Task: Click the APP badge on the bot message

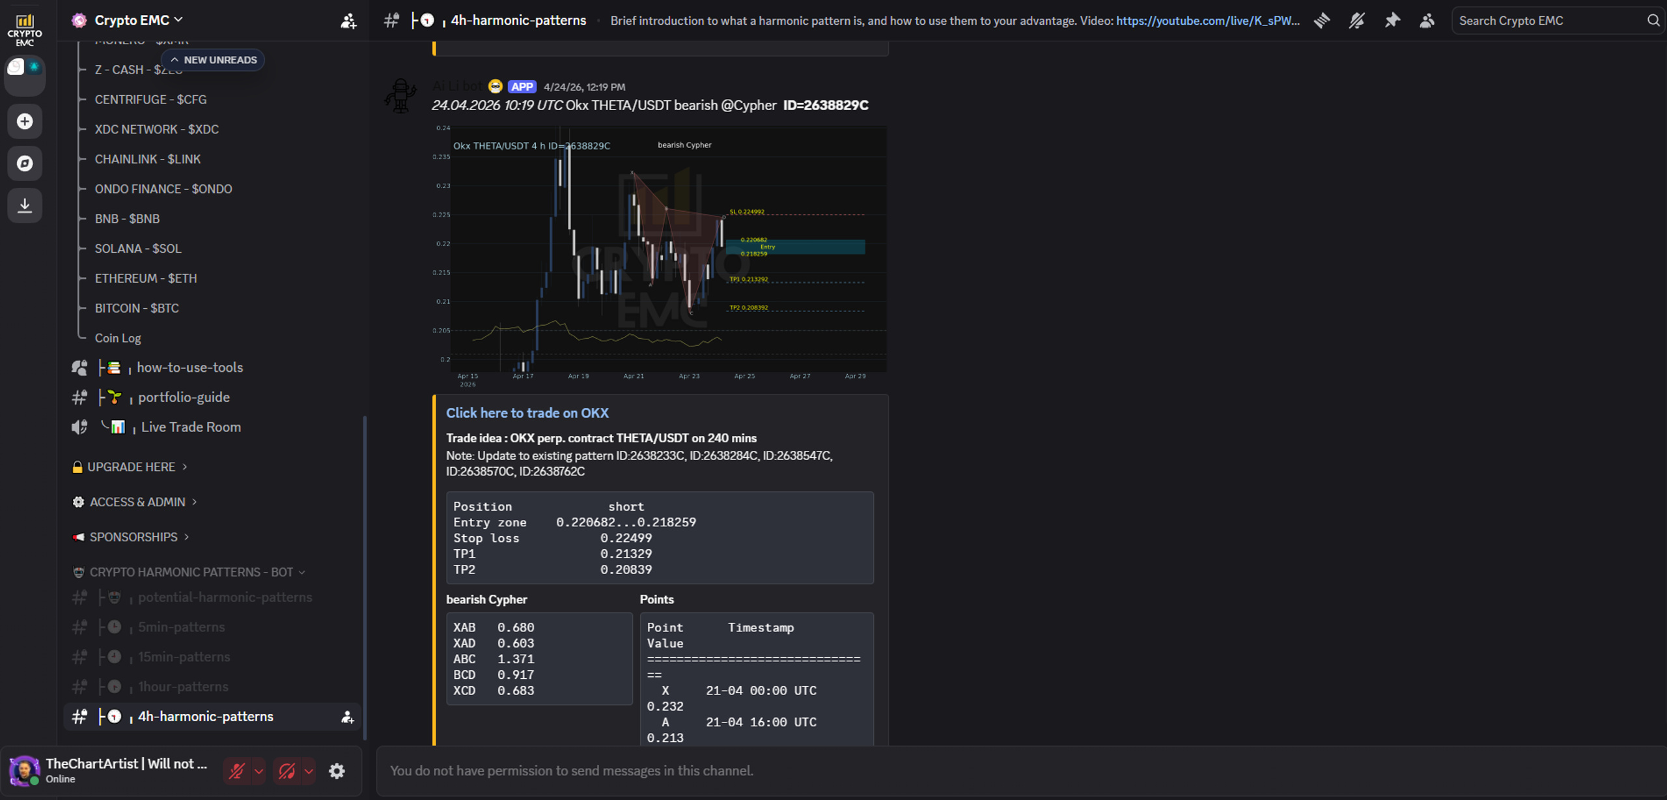Action: [522, 87]
